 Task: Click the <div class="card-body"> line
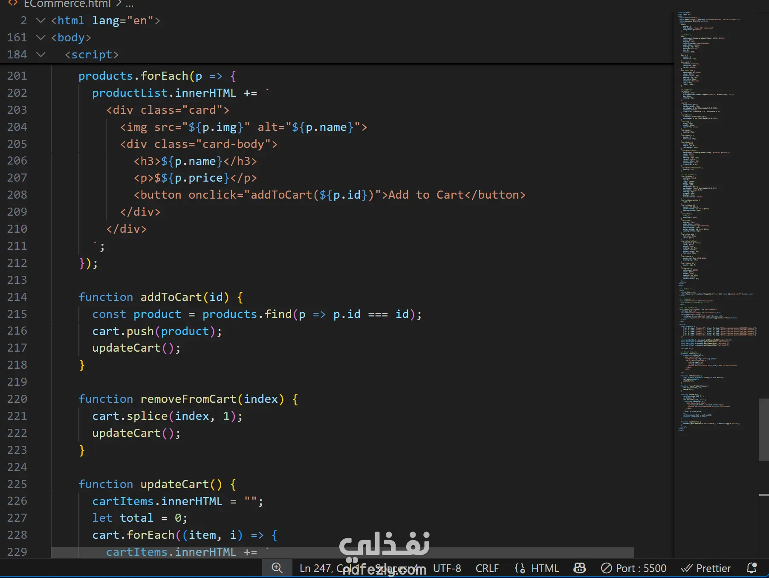[x=199, y=144]
